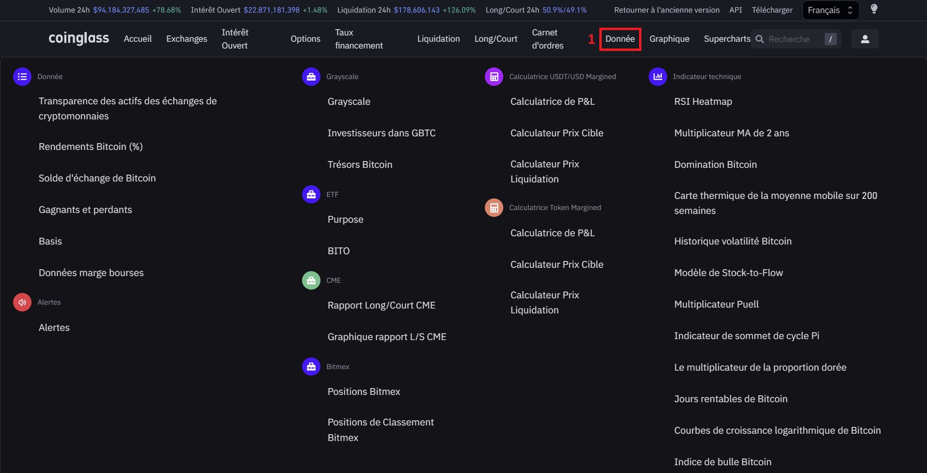The image size is (927, 473).
Task: Click the lightbulb theme icon
Action: [874, 9]
